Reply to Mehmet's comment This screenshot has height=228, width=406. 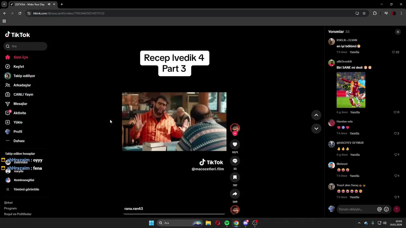click(354, 176)
